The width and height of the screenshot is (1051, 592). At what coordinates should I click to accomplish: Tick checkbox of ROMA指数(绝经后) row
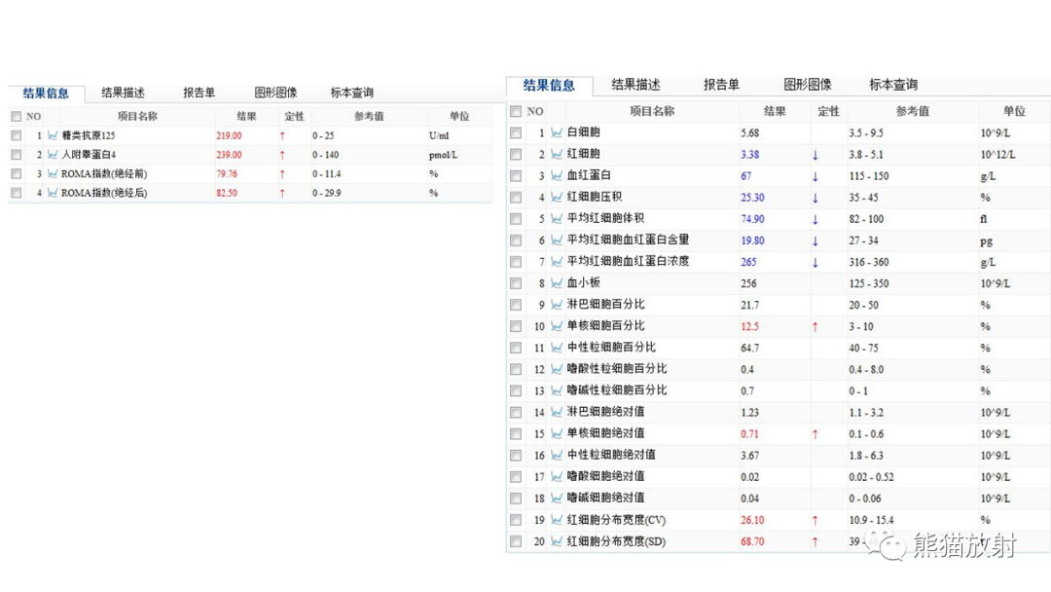pyautogui.click(x=17, y=193)
